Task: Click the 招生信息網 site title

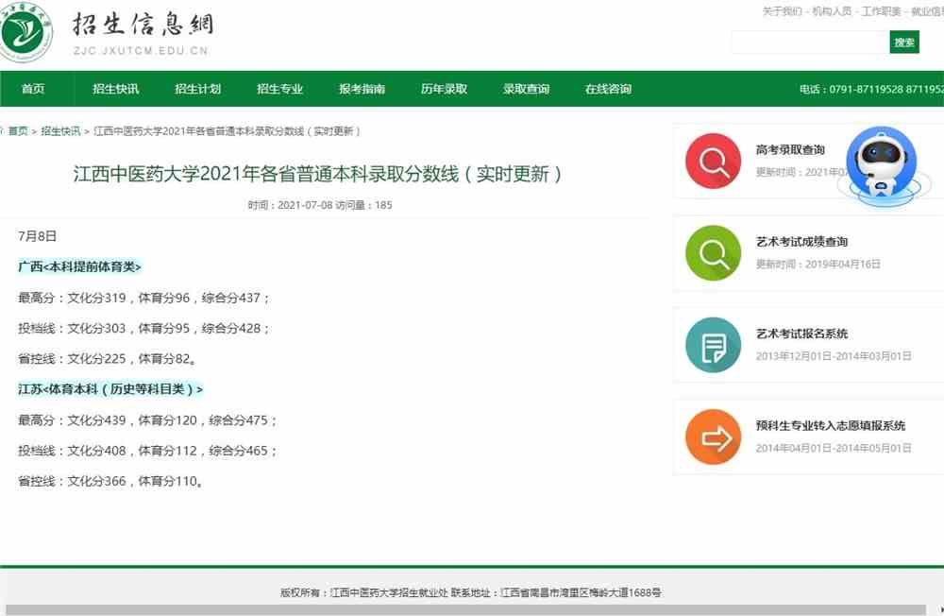Action: (x=143, y=25)
